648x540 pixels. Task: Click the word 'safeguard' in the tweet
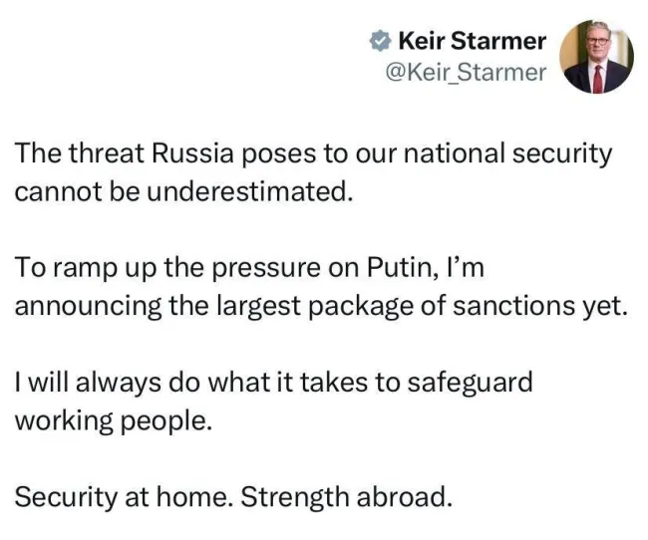click(470, 383)
